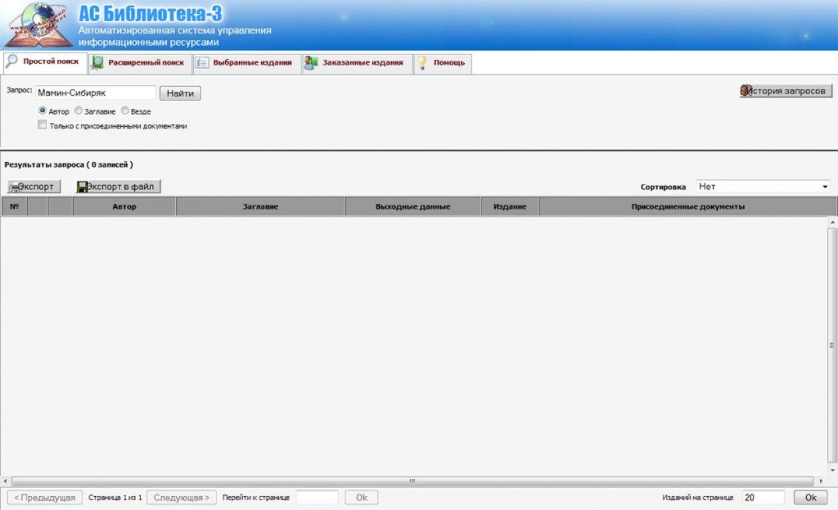The image size is (838, 510).
Task: Click the book icon on История запросов
Action: pyautogui.click(x=746, y=91)
